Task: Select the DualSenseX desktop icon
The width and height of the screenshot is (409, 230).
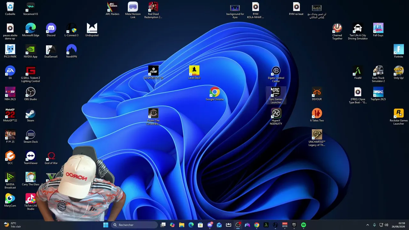Action: (51, 51)
